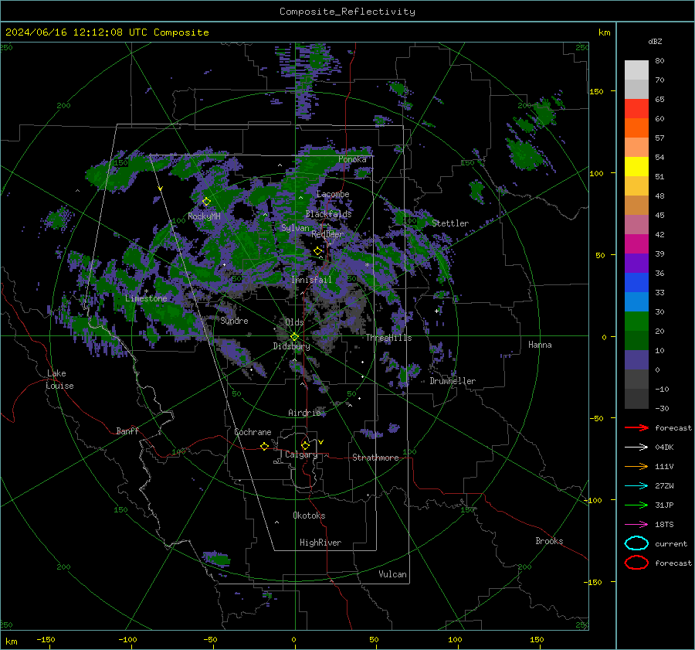
Task: Click the yellow diamond marker below Cochrane
Action: [x=264, y=446]
